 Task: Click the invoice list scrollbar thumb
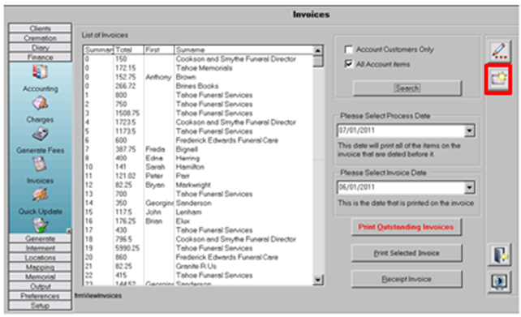(317, 62)
